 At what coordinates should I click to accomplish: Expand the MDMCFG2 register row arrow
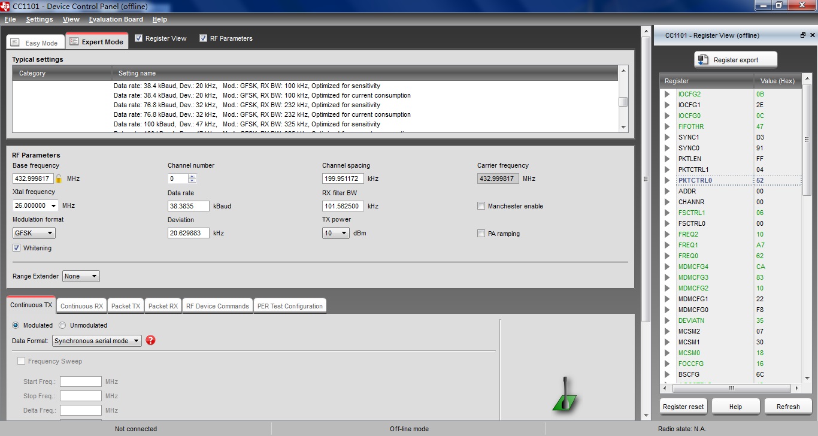coord(667,288)
